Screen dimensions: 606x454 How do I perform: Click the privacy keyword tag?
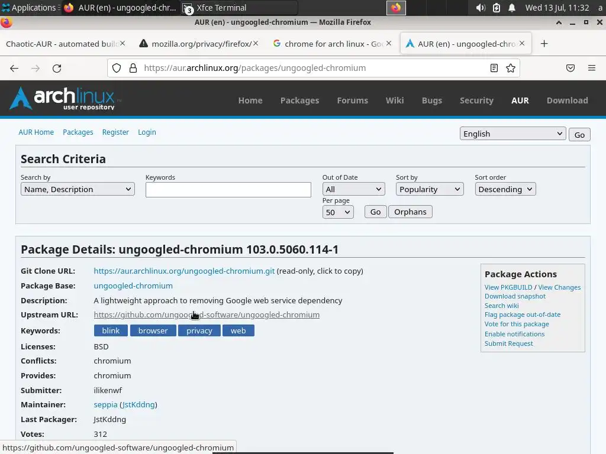(x=199, y=330)
